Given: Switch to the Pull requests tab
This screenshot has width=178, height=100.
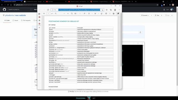Looking at the screenshot, I should coord(26,20).
